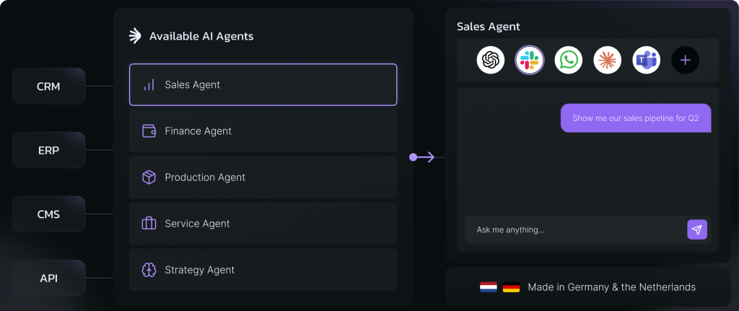Select the Microsoft Teams icon

(x=646, y=60)
